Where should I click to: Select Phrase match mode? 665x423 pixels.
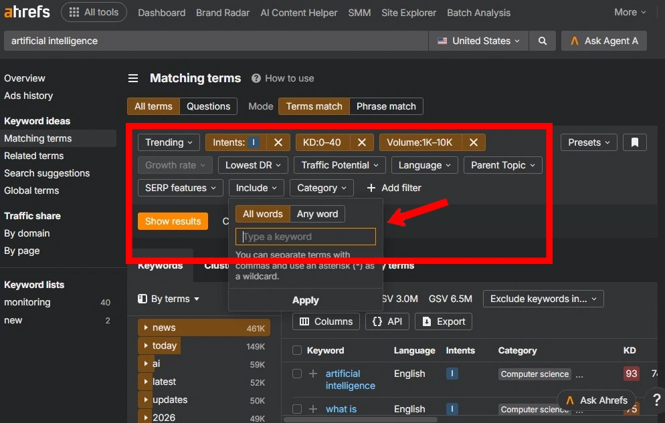pos(386,106)
